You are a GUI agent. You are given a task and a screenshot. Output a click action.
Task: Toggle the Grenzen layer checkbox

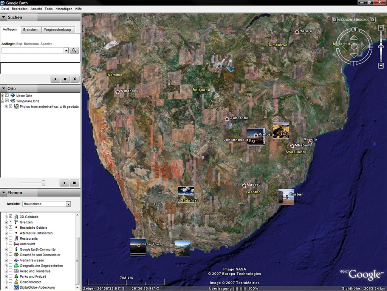pyautogui.click(x=10, y=222)
